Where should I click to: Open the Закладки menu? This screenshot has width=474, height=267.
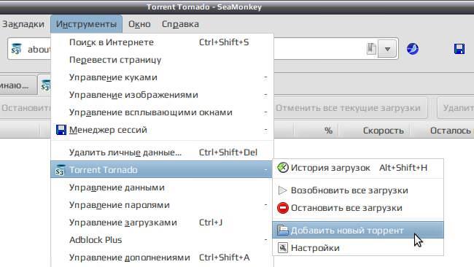point(23,24)
